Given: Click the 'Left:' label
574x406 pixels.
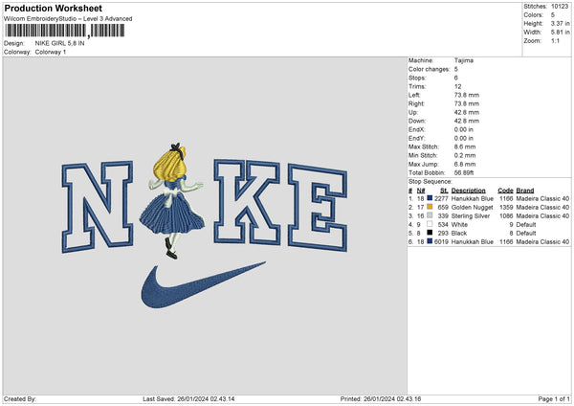Looking at the screenshot, I should [414, 95].
